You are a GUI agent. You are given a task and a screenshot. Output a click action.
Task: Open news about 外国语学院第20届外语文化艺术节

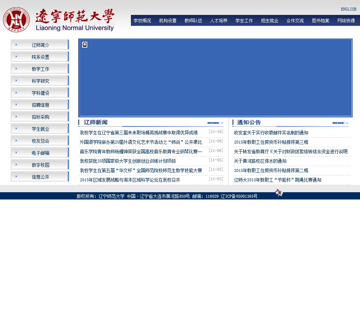(x=141, y=142)
